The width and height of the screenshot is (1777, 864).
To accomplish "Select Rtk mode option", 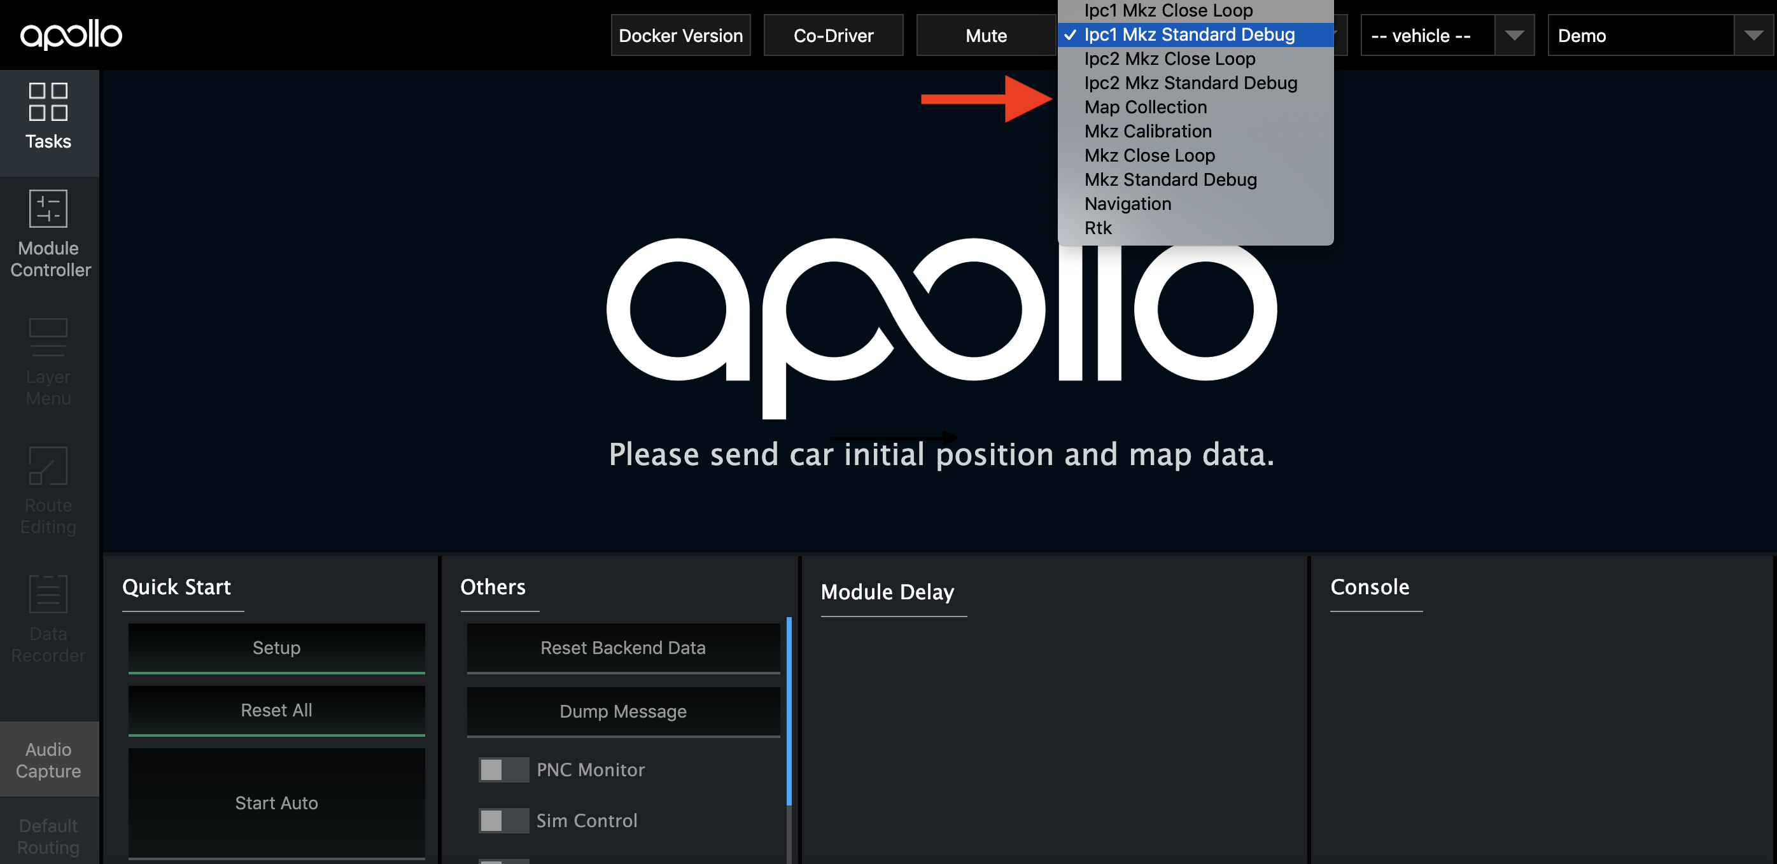I will [x=1195, y=228].
